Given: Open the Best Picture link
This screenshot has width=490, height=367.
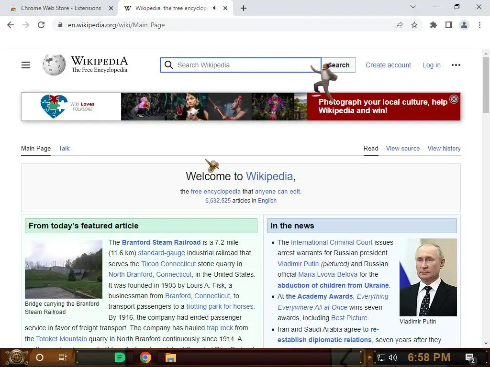Looking at the screenshot, I should tap(349, 318).
